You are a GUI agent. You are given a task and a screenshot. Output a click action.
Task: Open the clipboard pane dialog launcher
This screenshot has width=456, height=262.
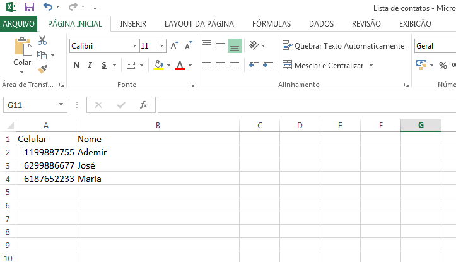[x=61, y=85]
